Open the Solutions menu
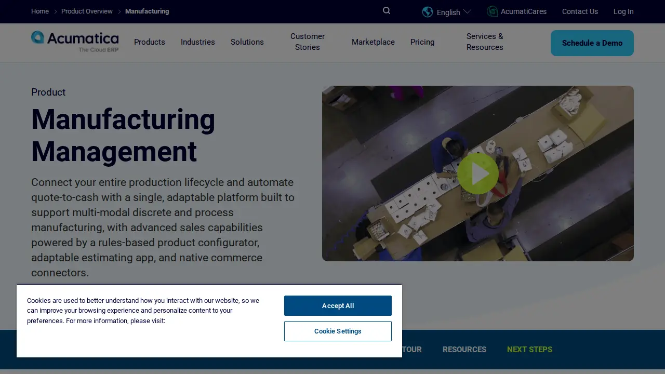This screenshot has height=374, width=665. point(247,42)
